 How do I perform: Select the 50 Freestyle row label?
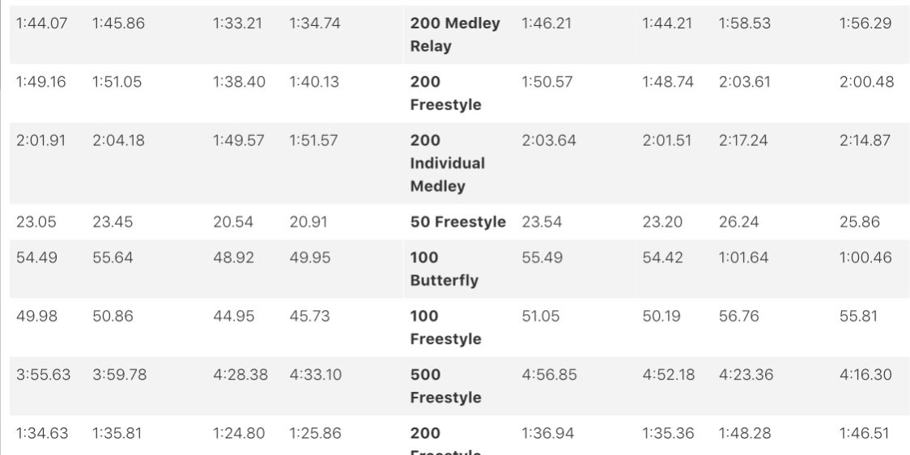coord(457,222)
